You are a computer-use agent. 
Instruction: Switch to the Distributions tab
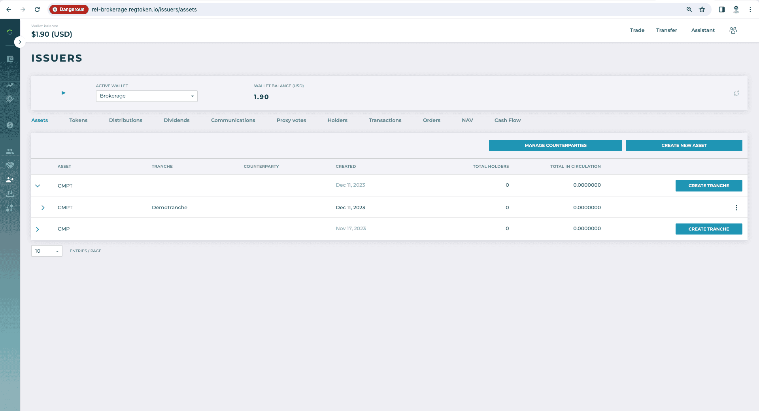(126, 120)
